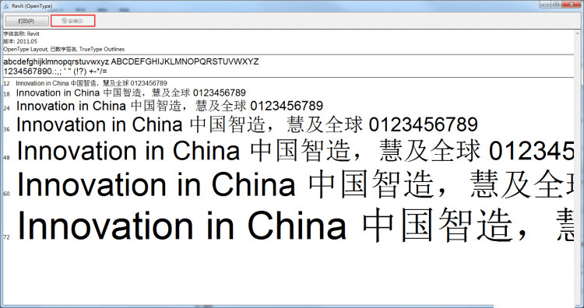The width and height of the screenshot is (584, 308).
Task: Click the size 12 sample text line
Action: [91, 83]
